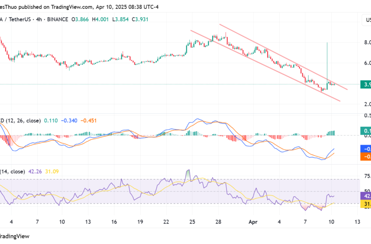Open MACD (12, 26, close) indicator settings
This screenshot has height=244, width=371.
click(22, 120)
